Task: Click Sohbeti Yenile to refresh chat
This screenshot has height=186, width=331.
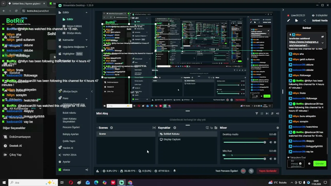Action: pyautogui.click(x=320, y=20)
